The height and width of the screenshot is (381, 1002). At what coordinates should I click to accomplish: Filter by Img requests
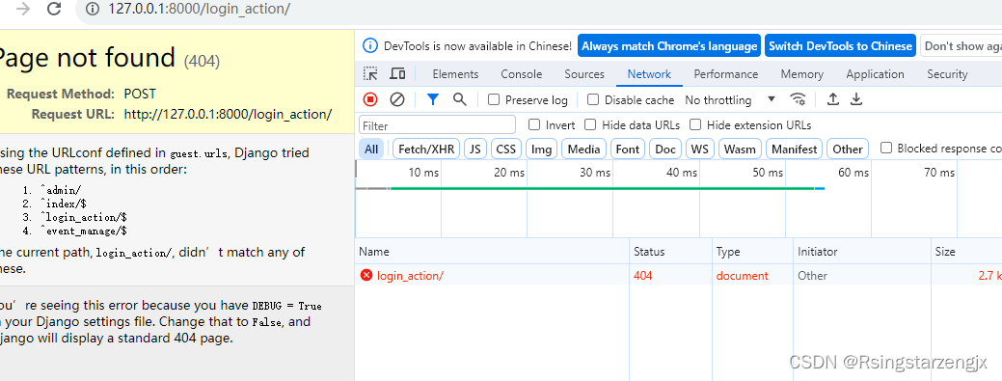click(541, 149)
